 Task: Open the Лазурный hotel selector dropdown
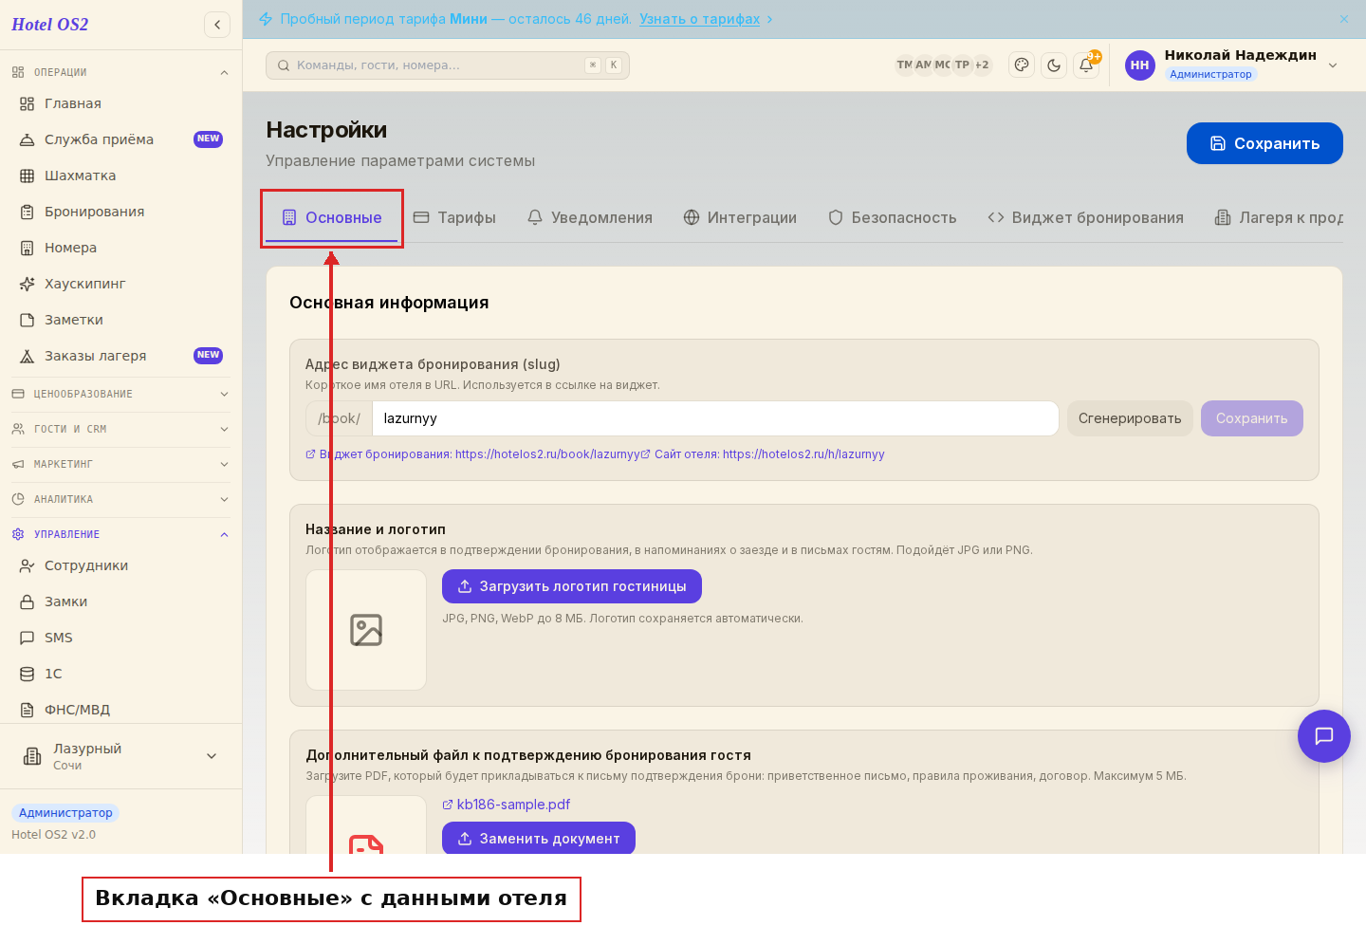click(120, 756)
